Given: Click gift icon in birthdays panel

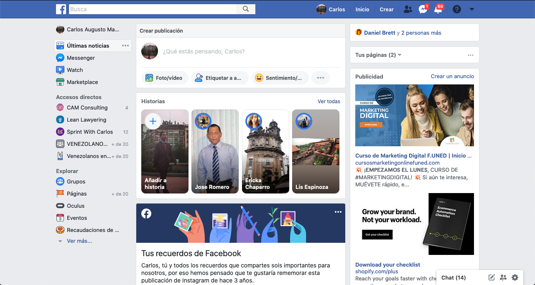Looking at the screenshot, I should click(359, 32).
